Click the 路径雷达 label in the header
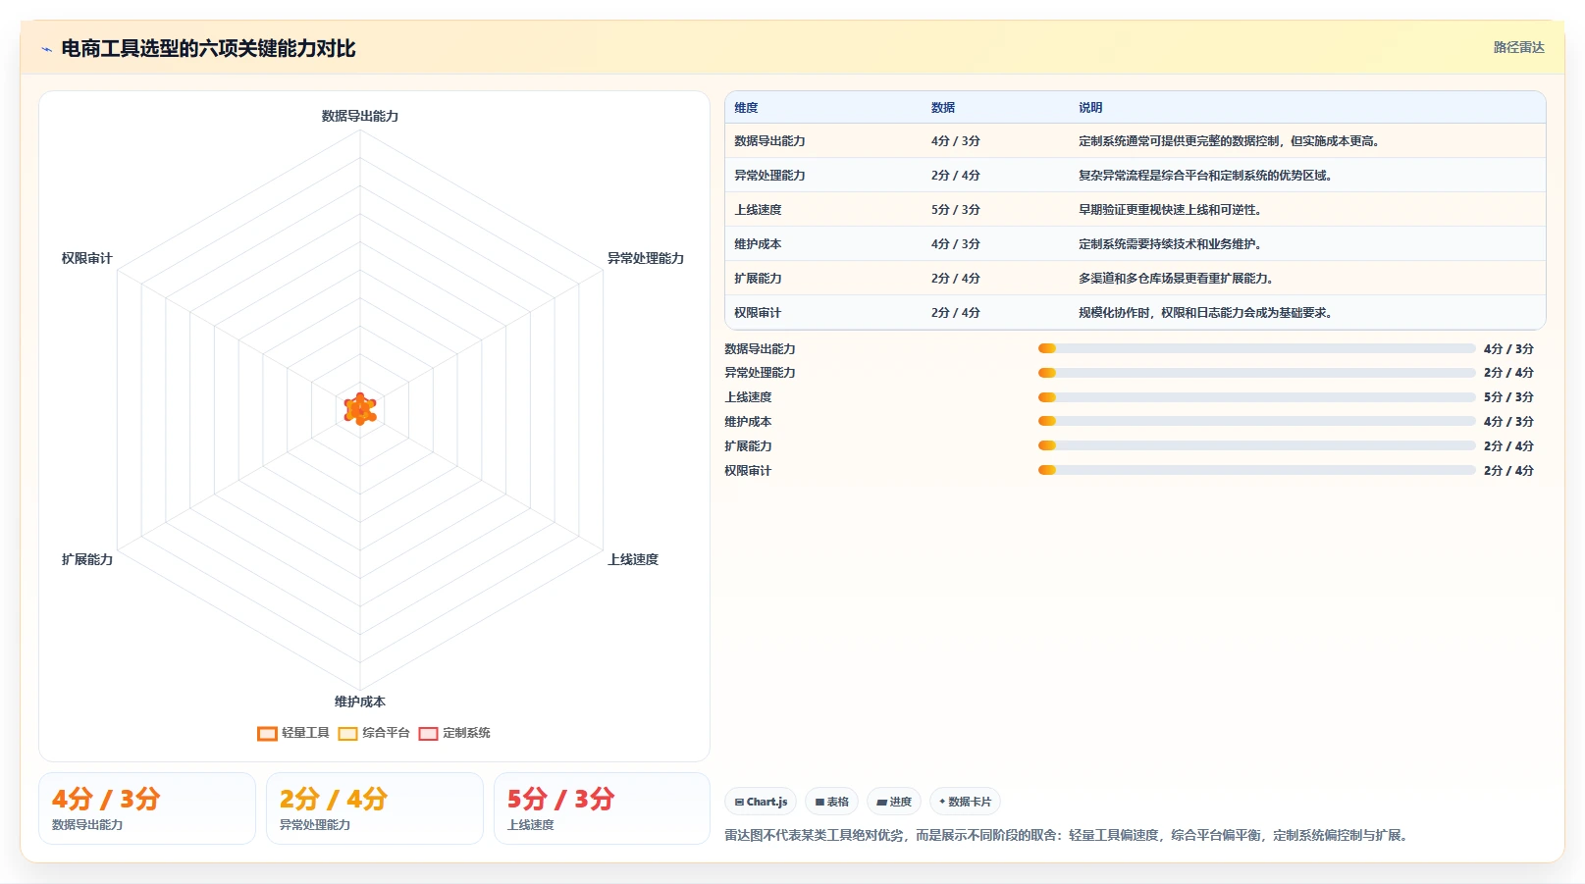 coord(1518,47)
